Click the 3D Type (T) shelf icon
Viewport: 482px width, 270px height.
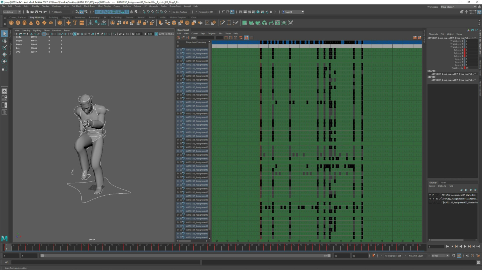[x=75, y=23]
